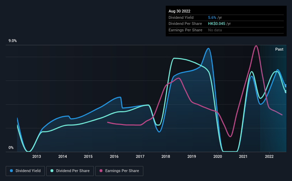Toggle the Dividend Per Share legend button
The width and height of the screenshot is (292, 181).
click(70, 171)
